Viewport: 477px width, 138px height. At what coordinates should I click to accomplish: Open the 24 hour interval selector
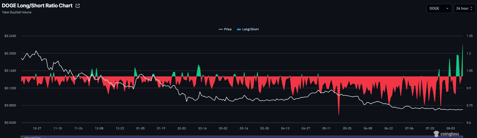click(x=464, y=8)
